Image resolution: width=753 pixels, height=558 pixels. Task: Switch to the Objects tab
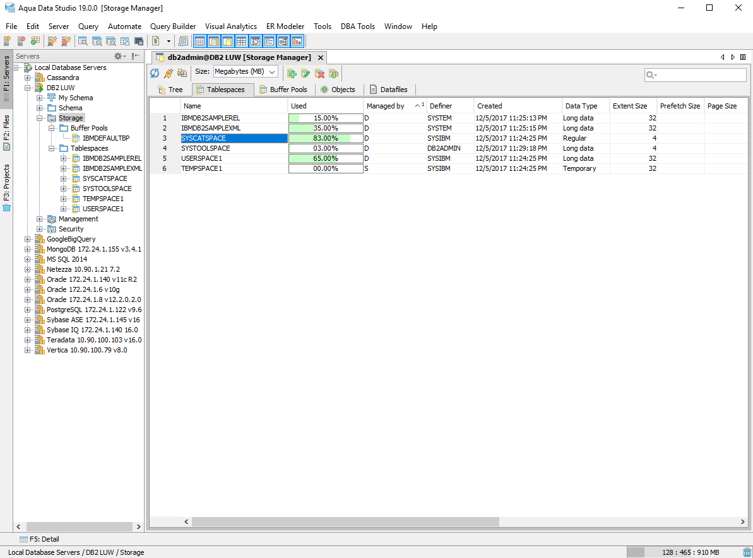coord(338,90)
